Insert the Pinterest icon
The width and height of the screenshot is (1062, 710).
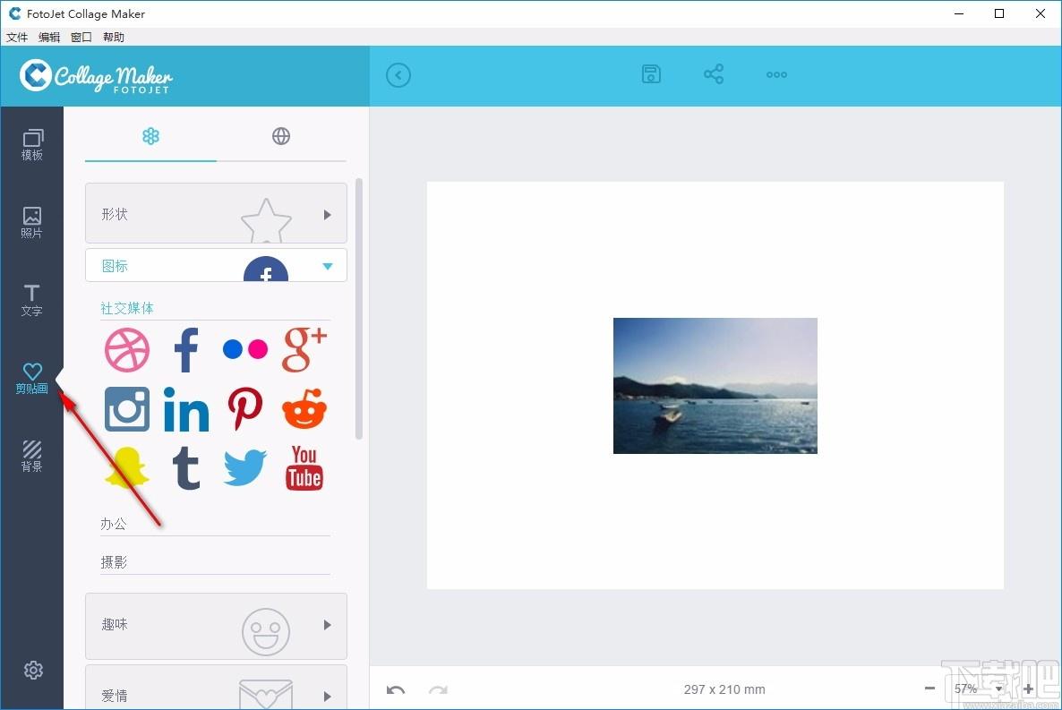click(245, 409)
